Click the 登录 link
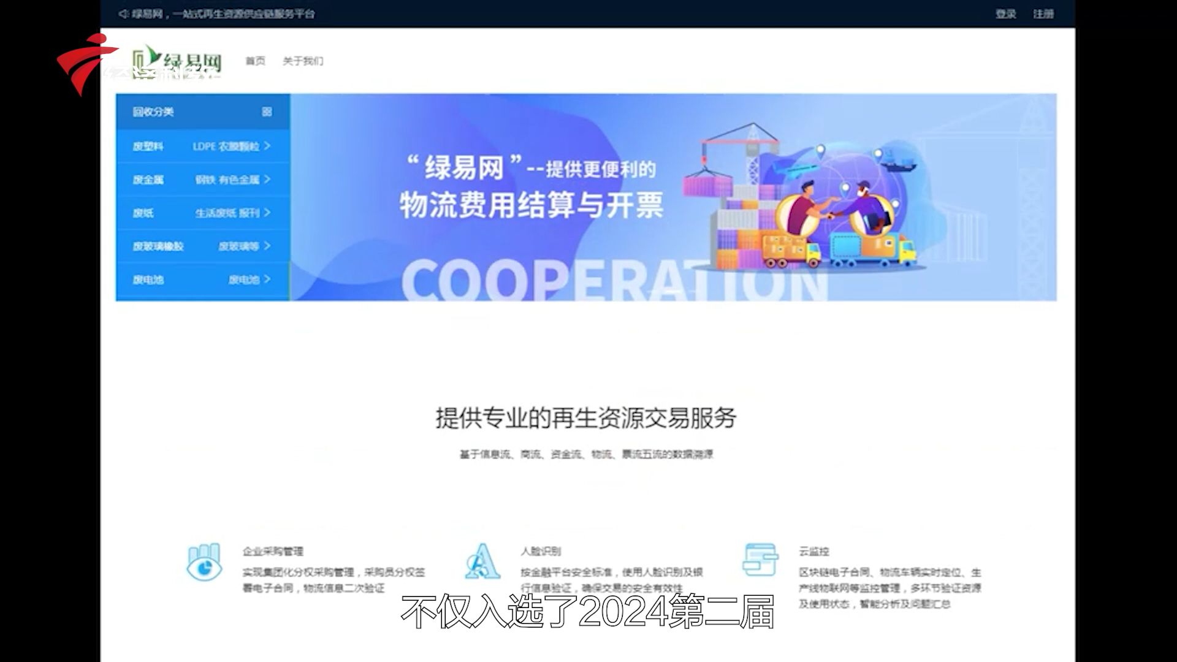 pyautogui.click(x=1005, y=13)
